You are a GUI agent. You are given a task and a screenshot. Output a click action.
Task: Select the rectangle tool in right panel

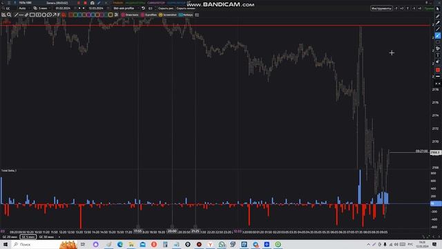(437, 42)
